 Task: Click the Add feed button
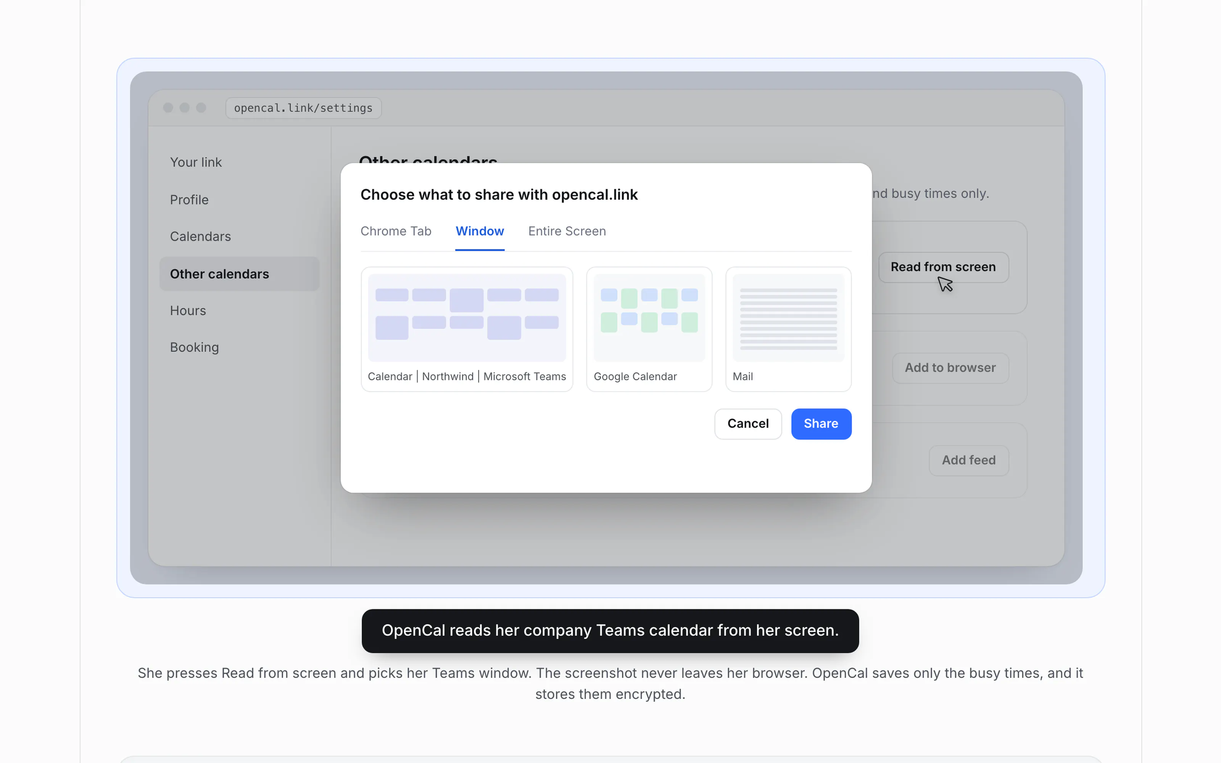pyautogui.click(x=969, y=460)
